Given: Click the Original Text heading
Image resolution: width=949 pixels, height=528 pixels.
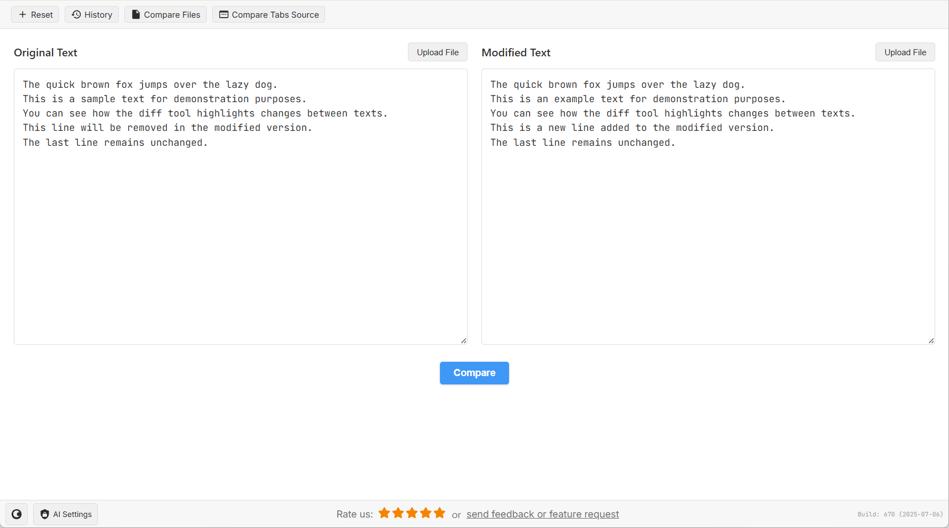Looking at the screenshot, I should (45, 52).
